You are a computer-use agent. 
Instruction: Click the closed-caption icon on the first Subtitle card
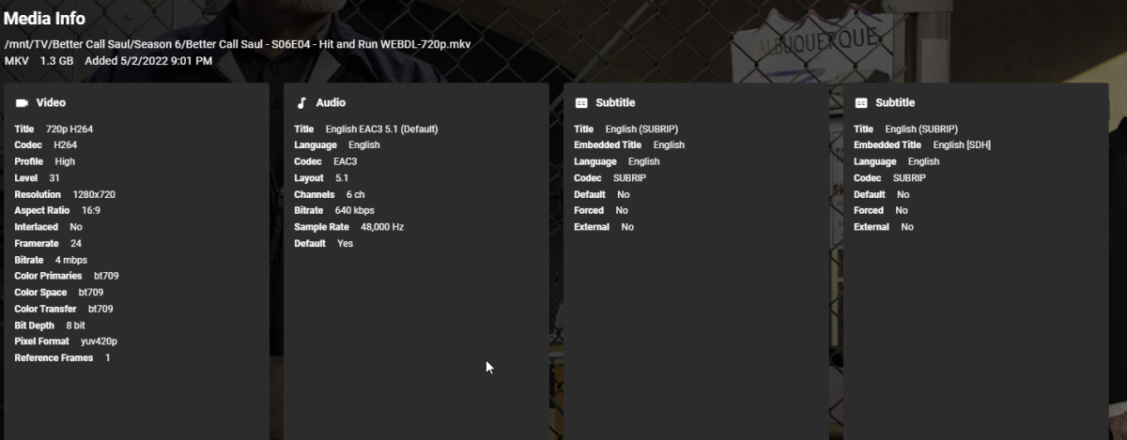click(x=581, y=103)
